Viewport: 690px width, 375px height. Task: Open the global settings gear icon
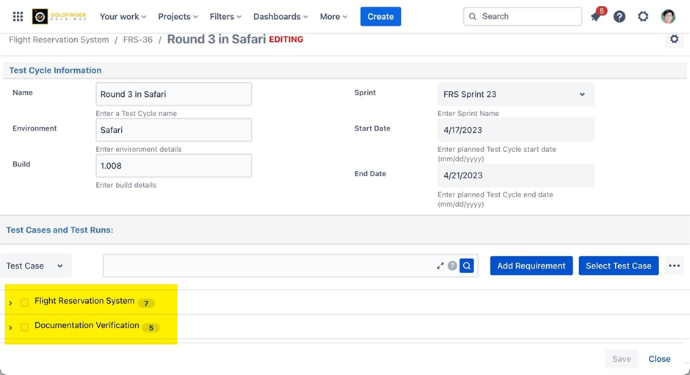click(643, 16)
